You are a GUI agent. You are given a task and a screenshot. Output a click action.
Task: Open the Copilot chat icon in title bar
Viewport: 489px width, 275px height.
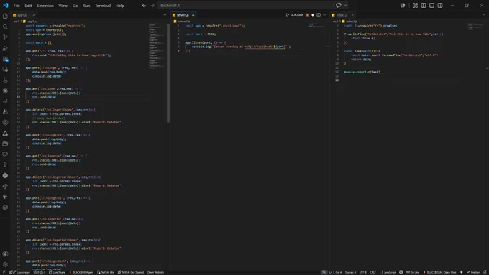click(339, 5)
